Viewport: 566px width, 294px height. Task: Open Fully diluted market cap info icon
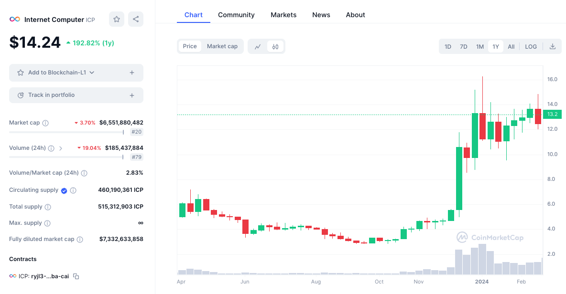coord(80,239)
